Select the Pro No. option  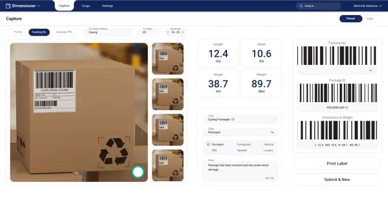coord(18,32)
